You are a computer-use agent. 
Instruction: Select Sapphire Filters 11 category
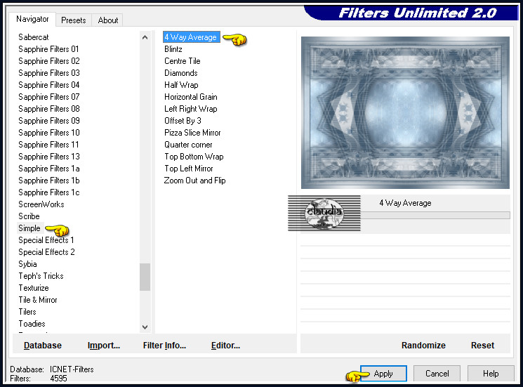(48, 145)
